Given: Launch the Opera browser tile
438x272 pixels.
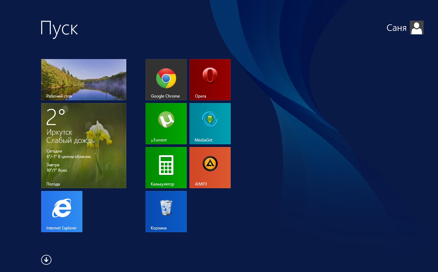Looking at the screenshot, I should click(210, 80).
